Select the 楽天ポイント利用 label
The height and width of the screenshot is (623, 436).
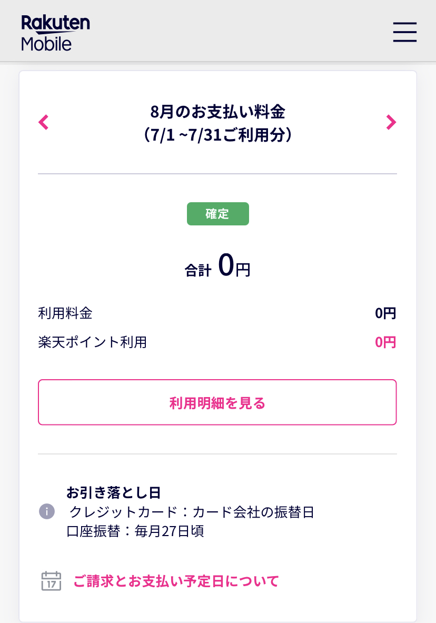[92, 342]
